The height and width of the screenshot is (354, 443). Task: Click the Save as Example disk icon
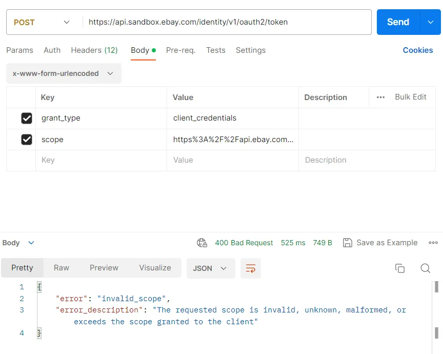click(348, 243)
